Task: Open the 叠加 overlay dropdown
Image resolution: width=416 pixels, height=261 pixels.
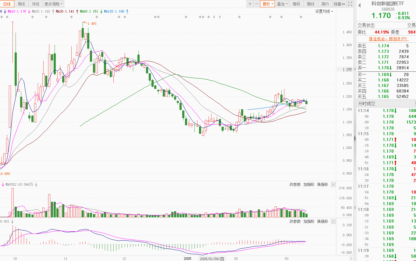Action: tap(283, 4)
